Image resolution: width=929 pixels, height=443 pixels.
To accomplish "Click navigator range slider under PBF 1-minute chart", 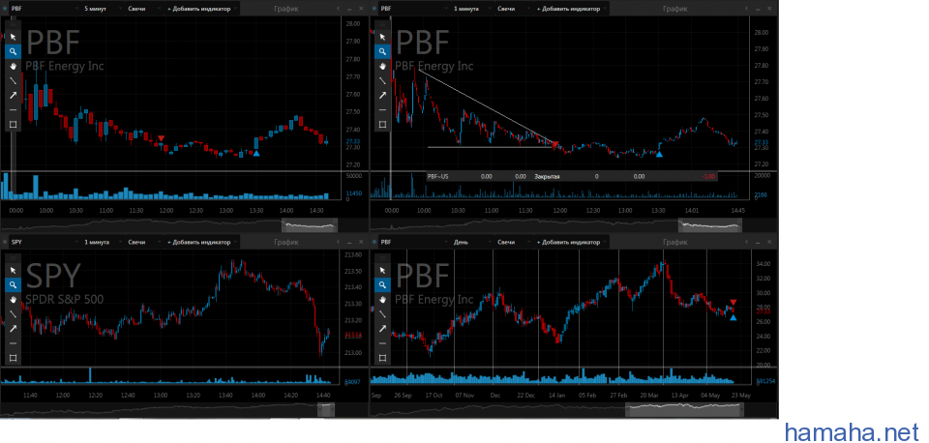I will point(710,224).
